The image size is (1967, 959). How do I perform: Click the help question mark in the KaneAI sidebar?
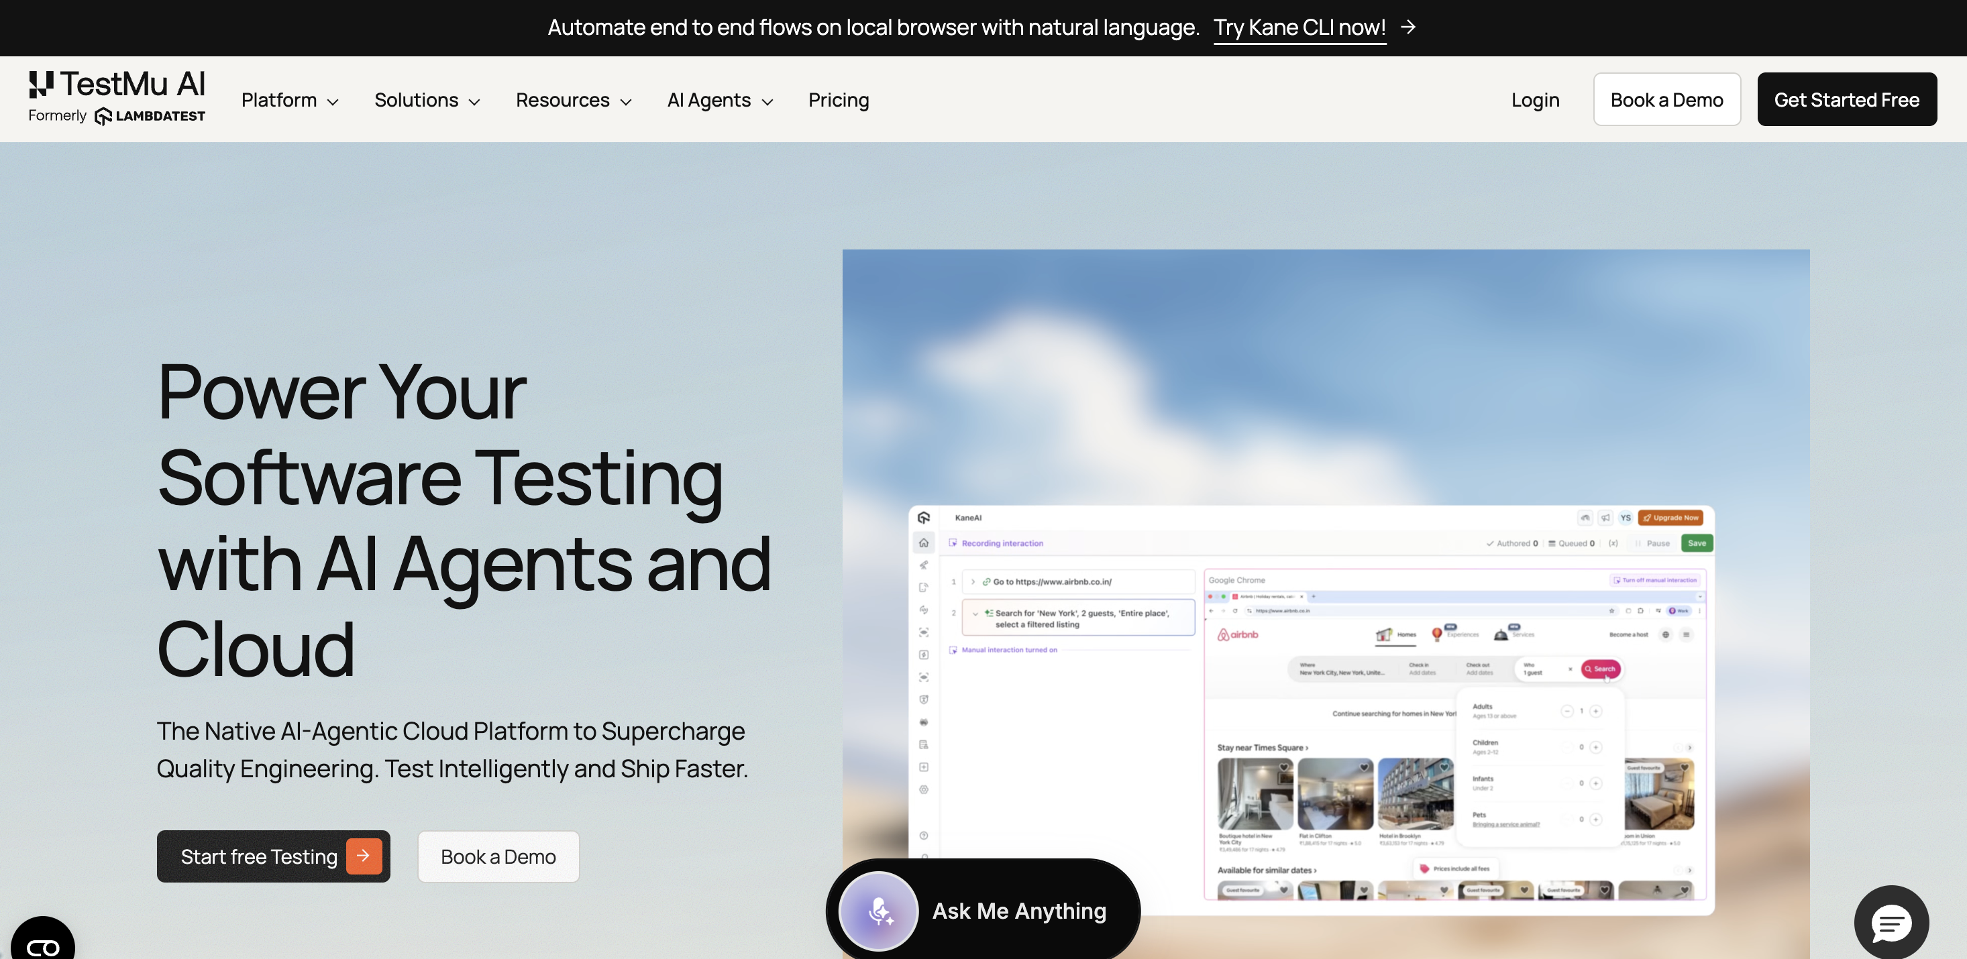(x=924, y=836)
